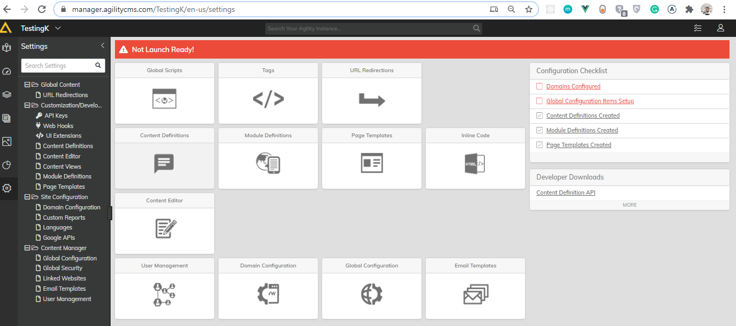Toggle the Module Definitions Created checkbox
The image size is (736, 326).
(x=539, y=130)
